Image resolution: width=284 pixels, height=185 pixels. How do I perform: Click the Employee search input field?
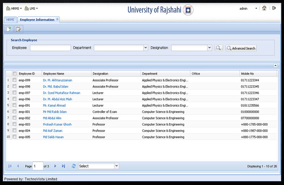[x=50, y=48]
